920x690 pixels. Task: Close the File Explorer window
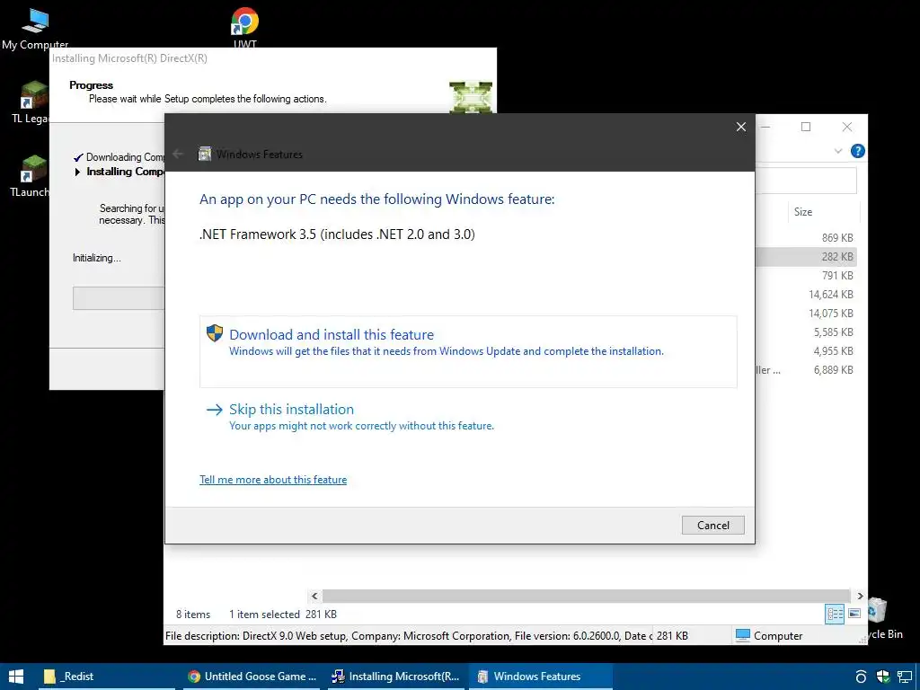[x=846, y=127]
